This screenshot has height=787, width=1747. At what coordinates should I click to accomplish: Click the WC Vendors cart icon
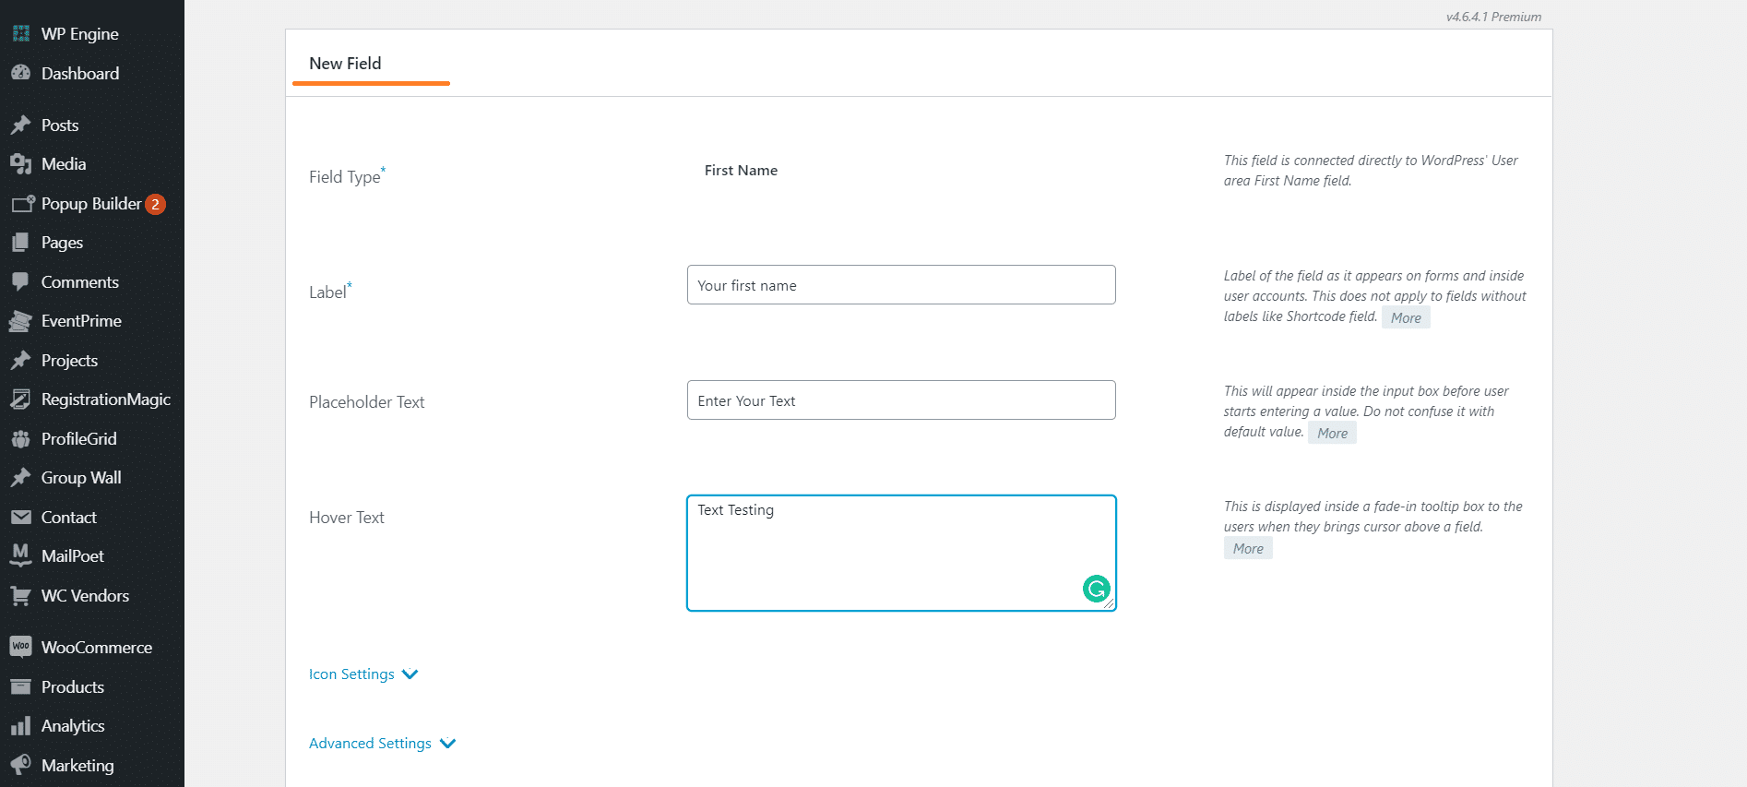pos(20,596)
